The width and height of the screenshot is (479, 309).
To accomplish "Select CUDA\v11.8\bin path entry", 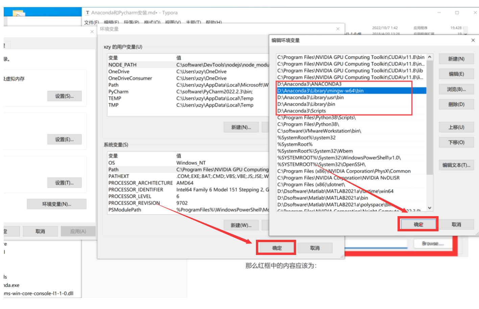I will point(351,57).
